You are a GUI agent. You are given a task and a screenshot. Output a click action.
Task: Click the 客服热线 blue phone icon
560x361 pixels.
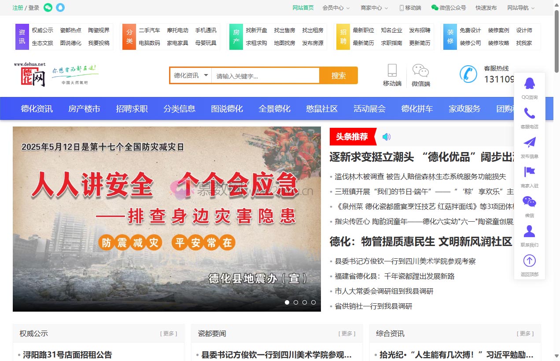point(468,74)
